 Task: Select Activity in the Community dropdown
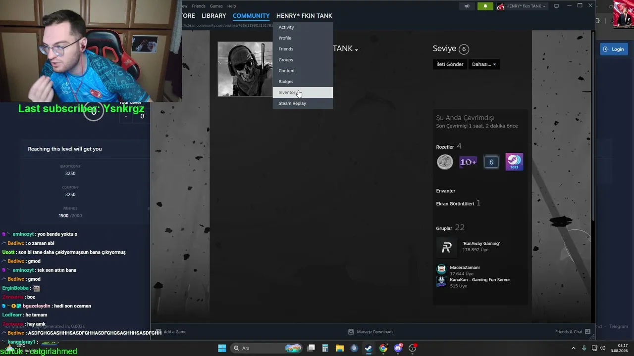coord(303,27)
